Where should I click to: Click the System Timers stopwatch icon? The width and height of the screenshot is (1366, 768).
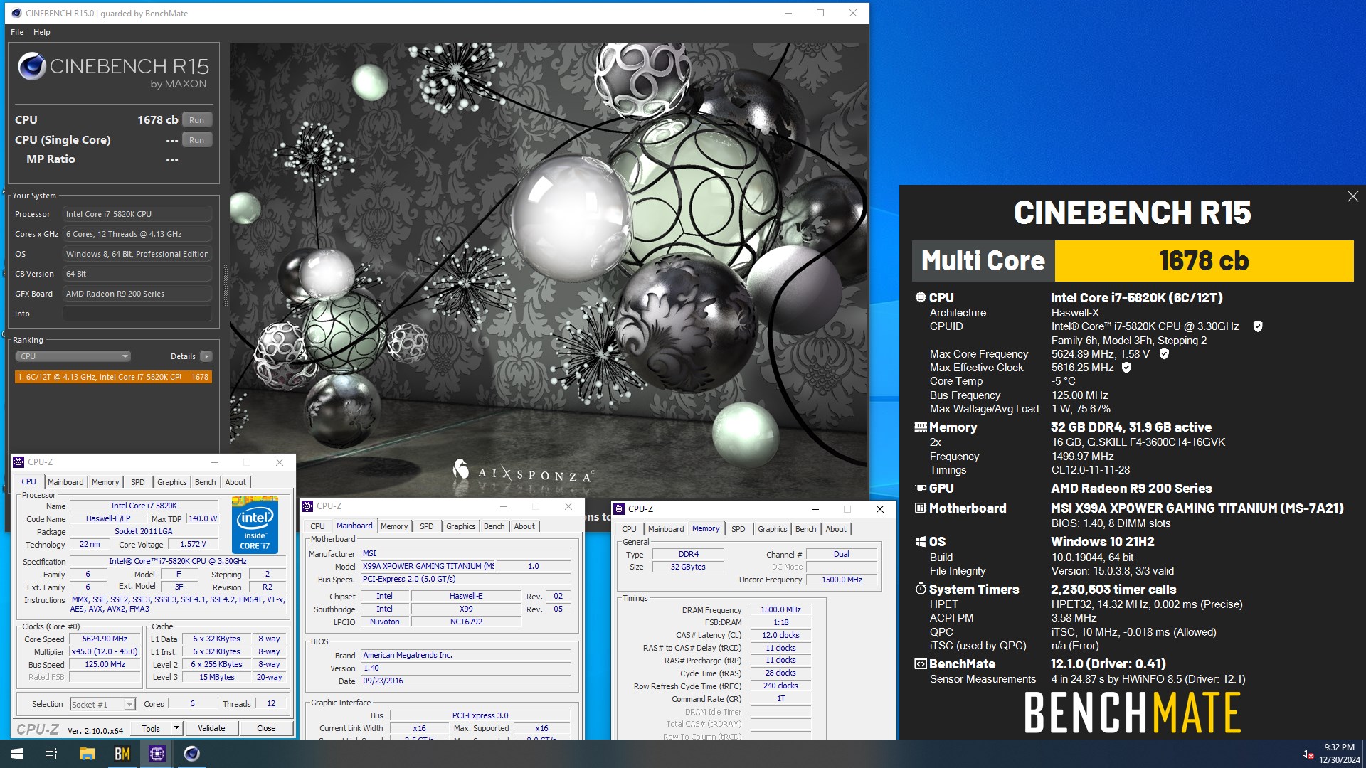point(921,589)
